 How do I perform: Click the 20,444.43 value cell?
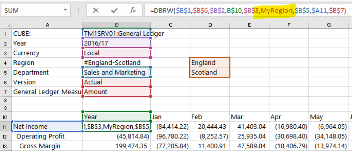tap(210, 127)
